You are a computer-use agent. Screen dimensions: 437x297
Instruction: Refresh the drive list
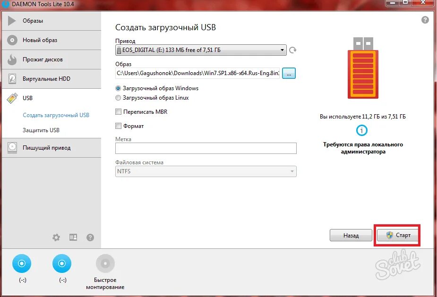pos(292,50)
